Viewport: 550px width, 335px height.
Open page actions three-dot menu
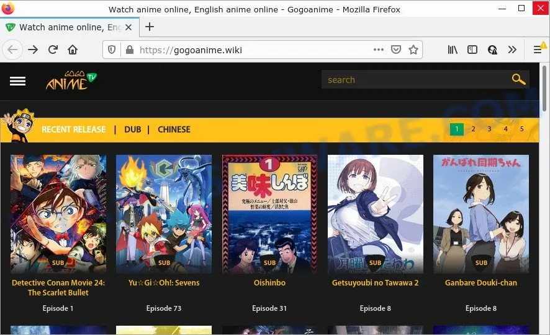pyautogui.click(x=379, y=50)
